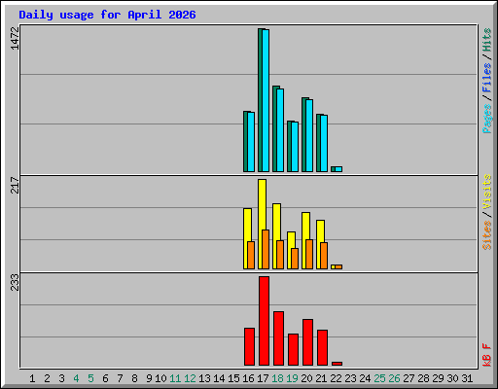Viewport: 498px width, 389px height.
Task: Click the 1472 axis maximum label
Action: [15, 38]
